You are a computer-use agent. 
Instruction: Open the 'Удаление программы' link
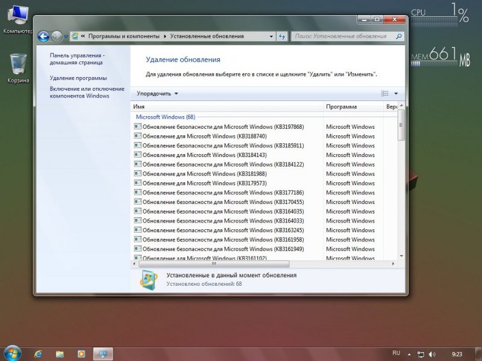(78, 78)
